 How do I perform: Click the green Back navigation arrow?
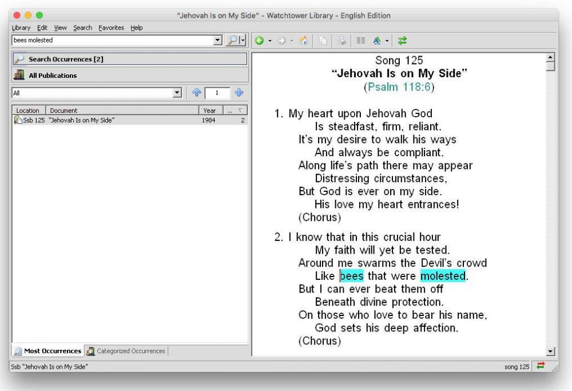(x=259, y=41)
